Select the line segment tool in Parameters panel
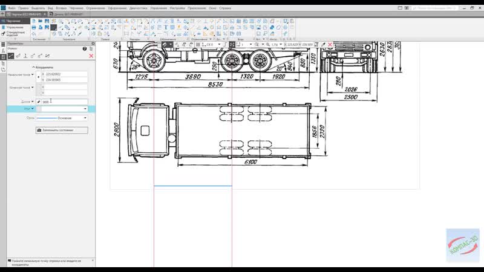Image resolution: width=484 pixels, height=272 pixels. point(11,56)
